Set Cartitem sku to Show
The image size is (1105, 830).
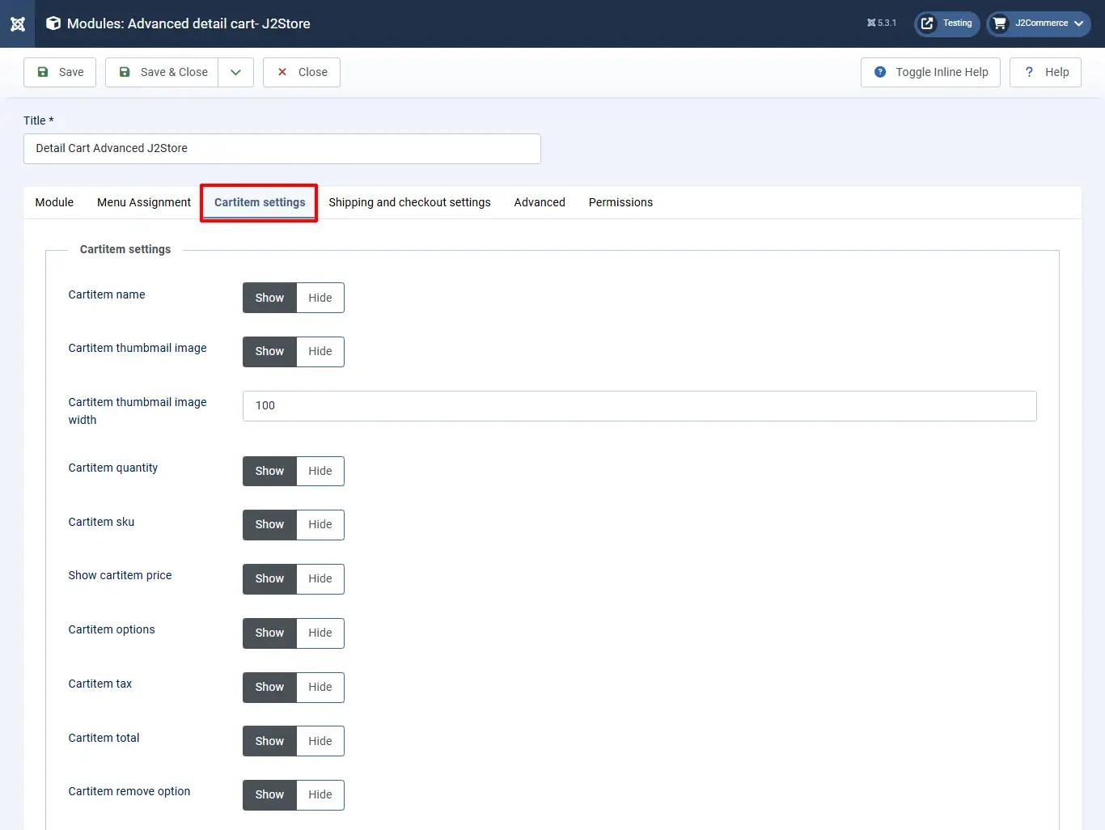269,525
